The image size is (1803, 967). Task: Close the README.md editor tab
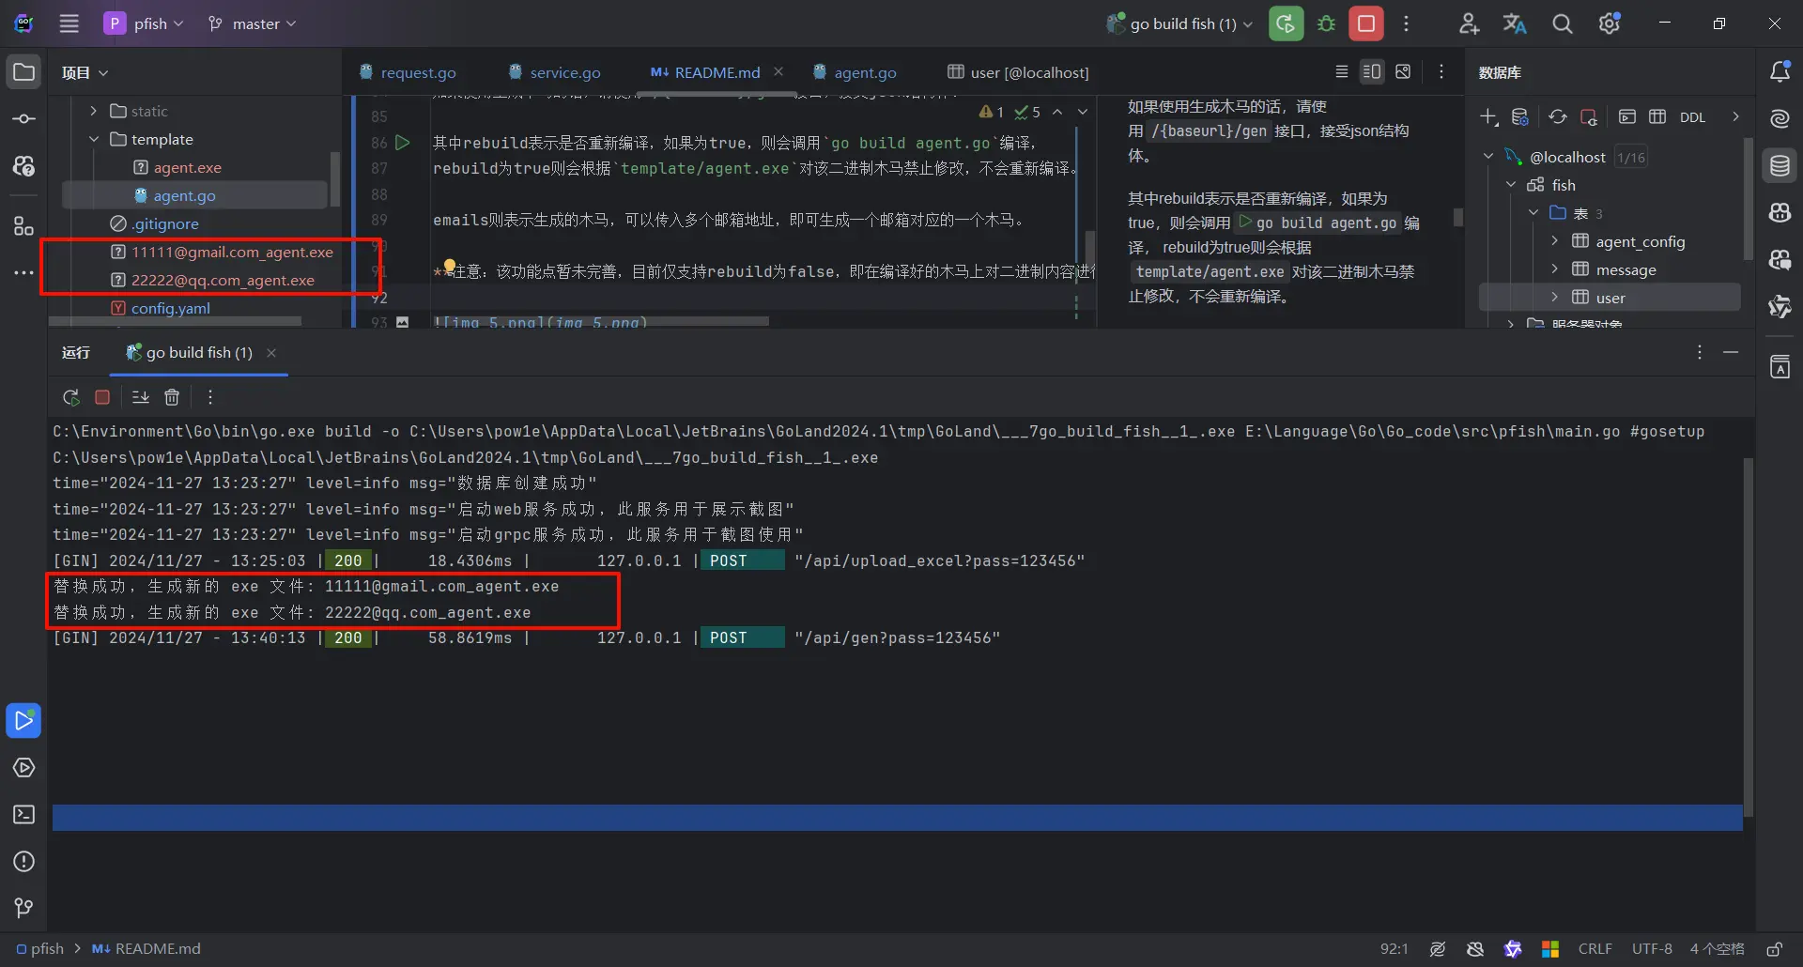point(778,71)
